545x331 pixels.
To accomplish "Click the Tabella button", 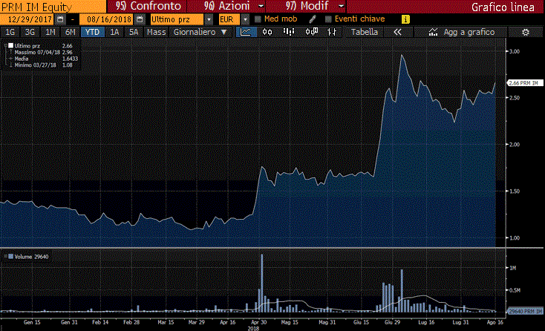I will pos(365,32).
